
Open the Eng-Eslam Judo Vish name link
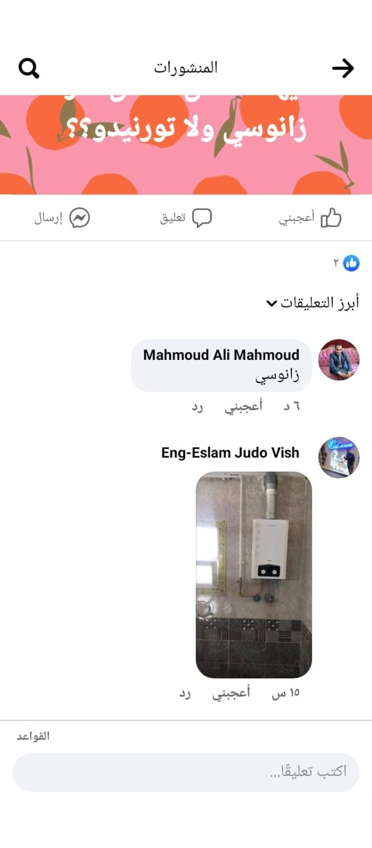(230, 453)
